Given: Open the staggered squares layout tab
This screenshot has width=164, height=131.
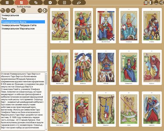Looking at the screenshot, I should [x=36, y=2].
